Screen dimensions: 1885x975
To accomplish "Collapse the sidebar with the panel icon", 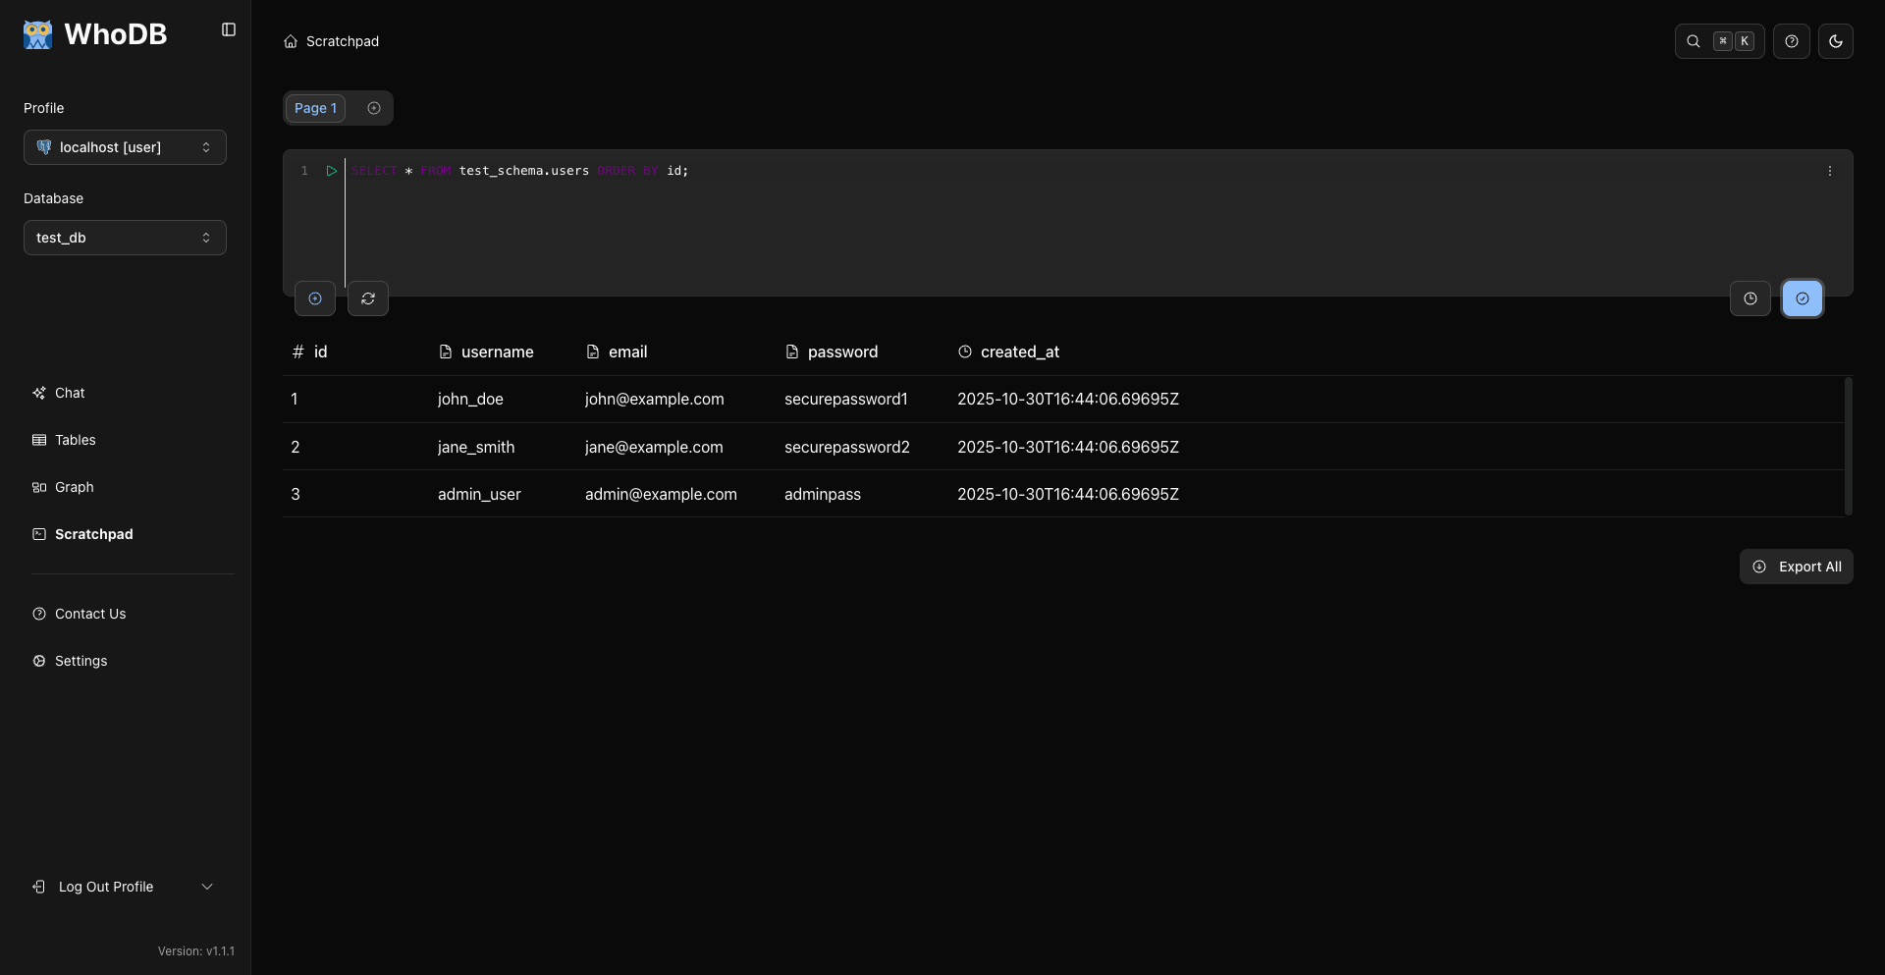I will [228, 29].
